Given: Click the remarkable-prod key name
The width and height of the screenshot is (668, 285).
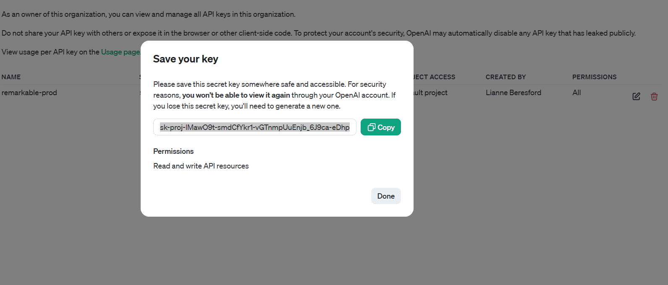Looking at the screenshot, I should click(29, 93).
